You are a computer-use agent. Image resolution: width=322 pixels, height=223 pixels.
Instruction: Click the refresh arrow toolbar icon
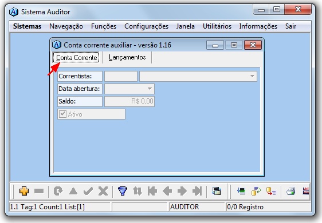coord(58,191)
